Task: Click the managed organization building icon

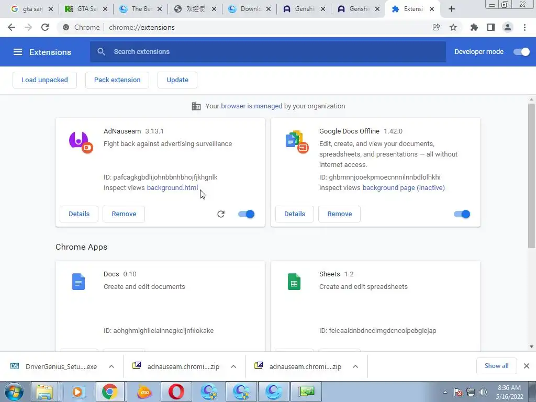Action: coord(196,106)
